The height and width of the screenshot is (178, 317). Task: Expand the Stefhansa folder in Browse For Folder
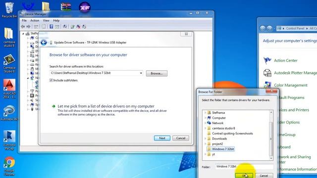pyautogui.click(x=205, y=113)
